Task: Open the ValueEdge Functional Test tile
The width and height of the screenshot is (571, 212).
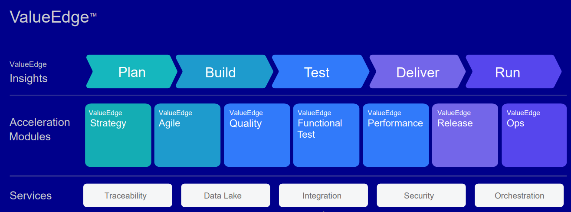Action: pos(326,135)
